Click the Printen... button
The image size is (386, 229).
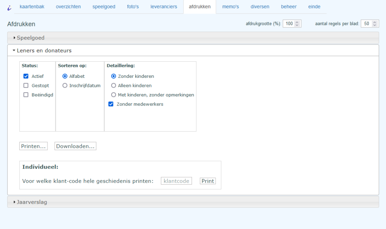point(34,146)
